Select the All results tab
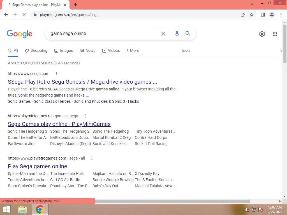The height and width of the screenshot is (215, 287). pyautogui.click(x=13, y=51)
